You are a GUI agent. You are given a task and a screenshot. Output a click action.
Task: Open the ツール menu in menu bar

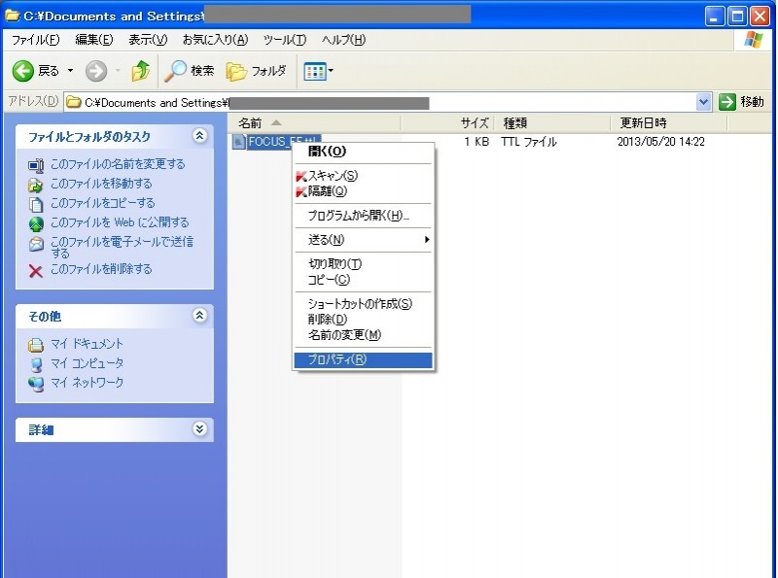(x=284, y=40)
